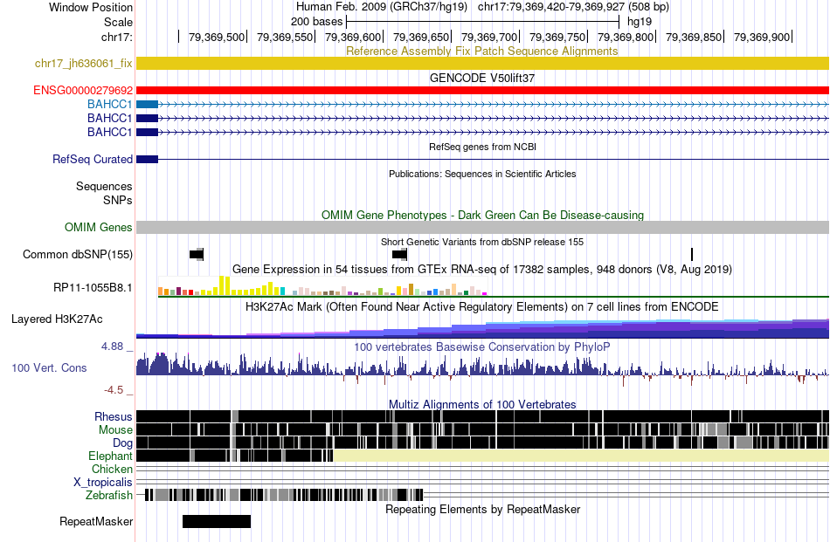The width and height of the screenshot is (830, 542).
Task: Click the OMIM Gene Phenotypes track title
Action: (x=482, y=216)
